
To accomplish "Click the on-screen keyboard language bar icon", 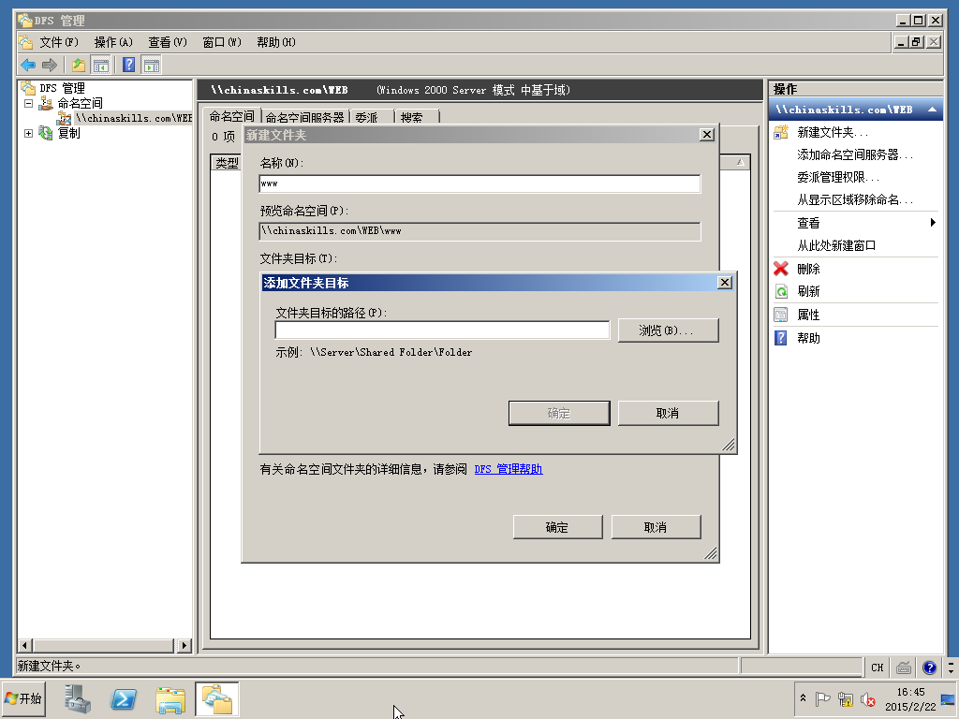I will click(x=904, y=667).
